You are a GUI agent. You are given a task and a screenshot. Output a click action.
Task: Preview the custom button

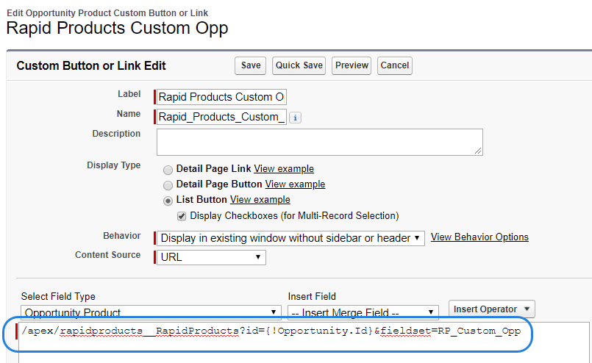(x=352, y=65)
